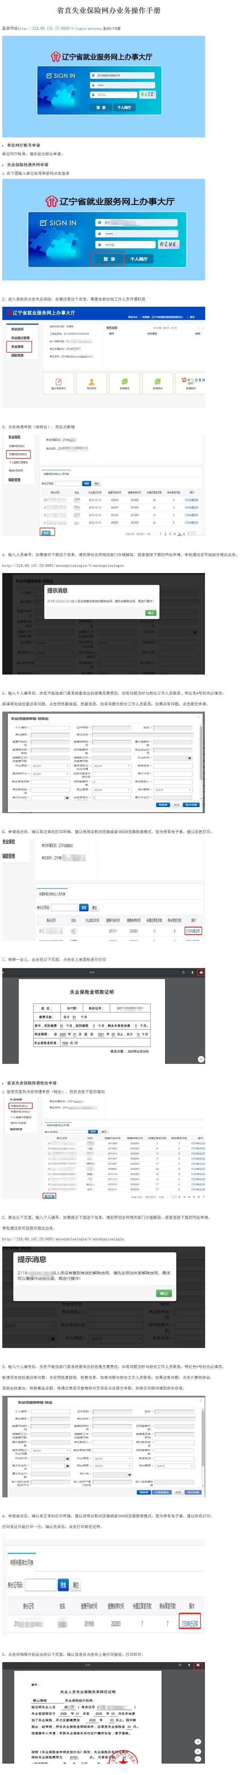
Task: Click the 密码修改 card icon
Action: 92,383
